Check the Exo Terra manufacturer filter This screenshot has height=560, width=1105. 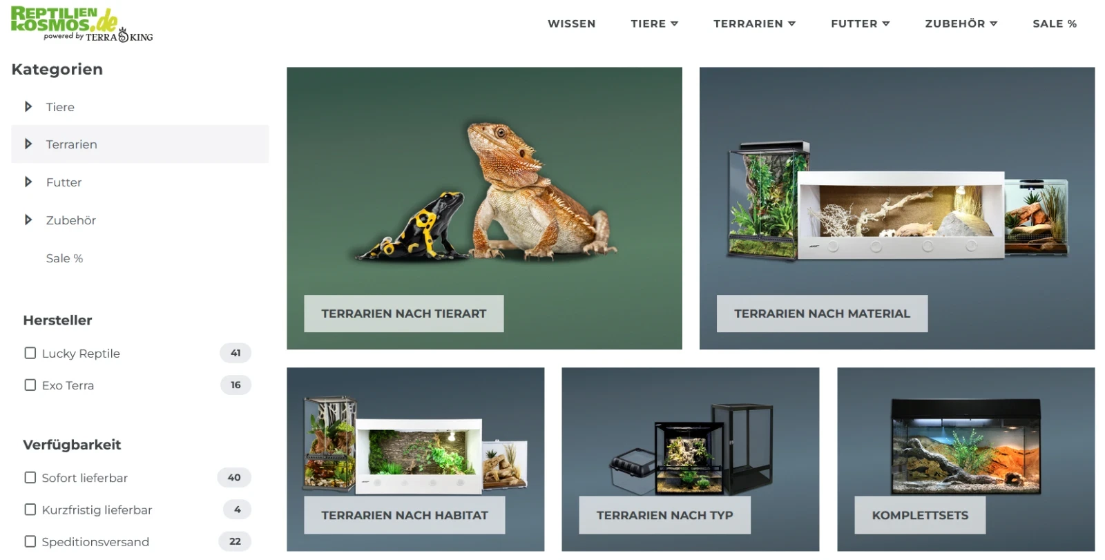(30, 385)
